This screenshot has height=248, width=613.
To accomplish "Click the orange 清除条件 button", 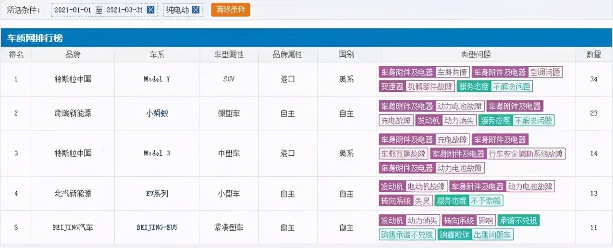I will [231, 10].
